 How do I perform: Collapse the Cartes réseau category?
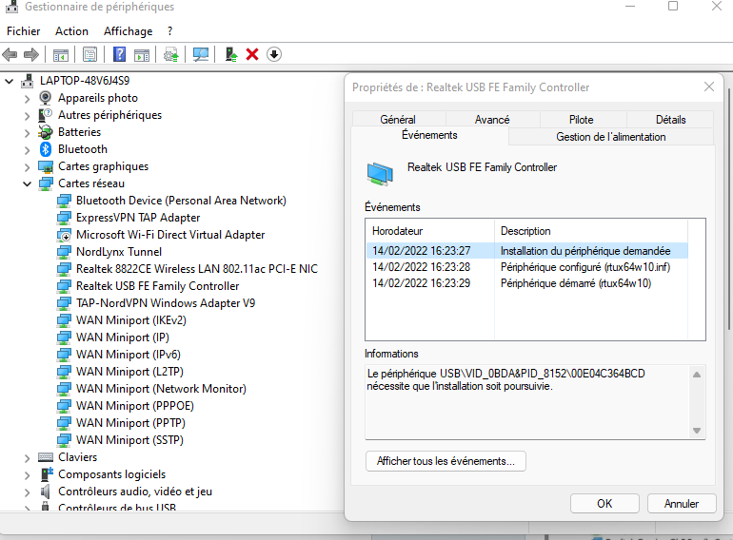[x=27, y=183]
